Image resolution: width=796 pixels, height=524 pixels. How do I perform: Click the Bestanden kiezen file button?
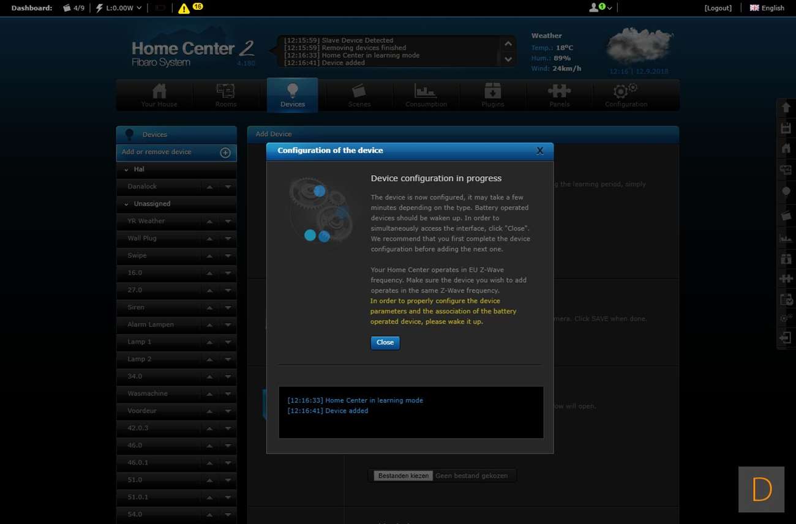(x=404, y=476)
